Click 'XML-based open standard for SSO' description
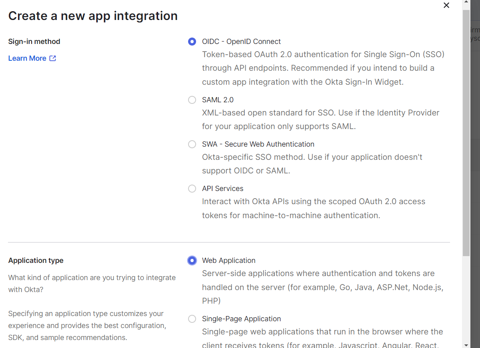The height and width of the screenshot is (348, 480). (x=321, y=119)
